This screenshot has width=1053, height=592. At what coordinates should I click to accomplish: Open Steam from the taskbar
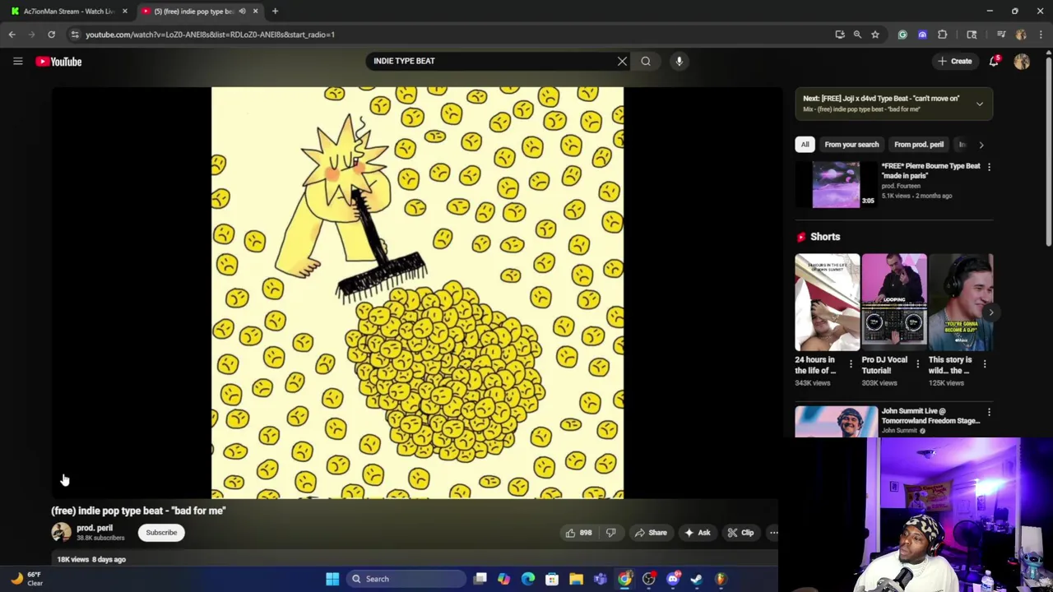697,579
